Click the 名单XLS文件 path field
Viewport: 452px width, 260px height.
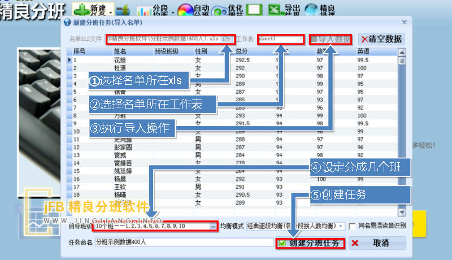(171, 39)
